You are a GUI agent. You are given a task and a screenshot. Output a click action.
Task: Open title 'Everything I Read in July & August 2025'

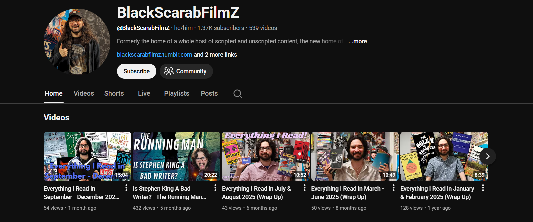[x=256, y=193]
